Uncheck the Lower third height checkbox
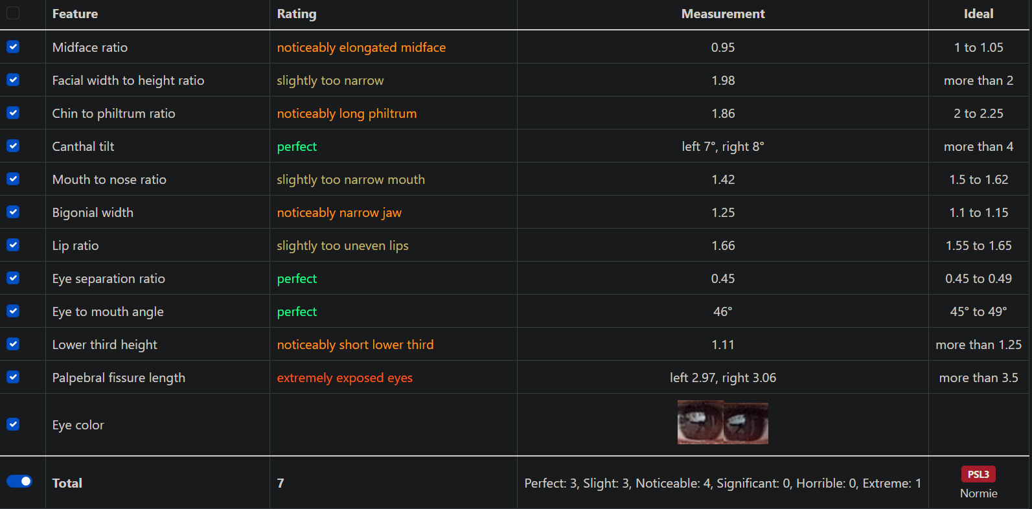1032x509 pixels. pos(13,344)
